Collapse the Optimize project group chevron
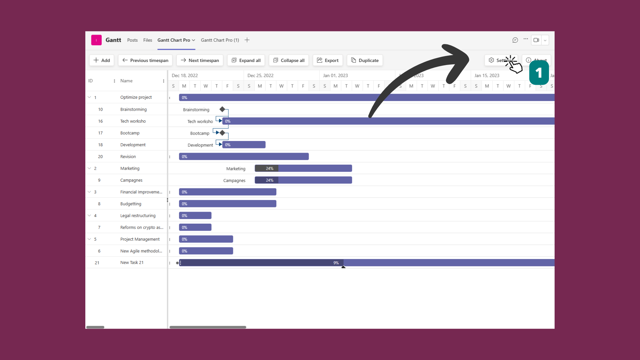Image resolution: width=640 pixels, height=360 pixels. point(89,97)
